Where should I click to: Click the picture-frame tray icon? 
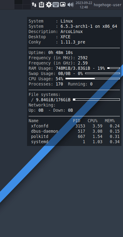click(x=63, y=4)
